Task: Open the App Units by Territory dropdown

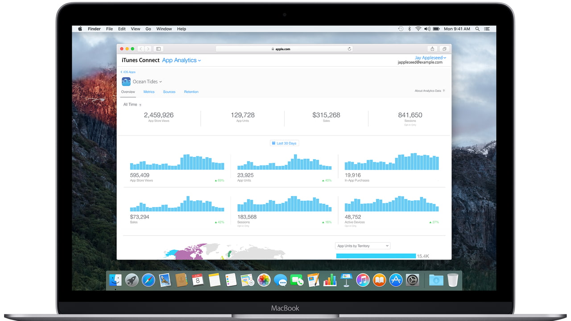Action: pyautogui.click(x=363, y=246)
